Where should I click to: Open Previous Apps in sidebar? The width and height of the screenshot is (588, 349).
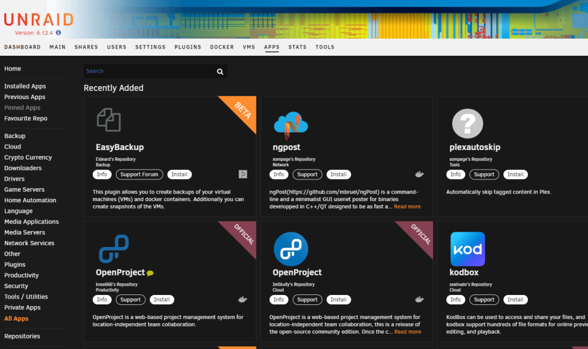[25, 97]
